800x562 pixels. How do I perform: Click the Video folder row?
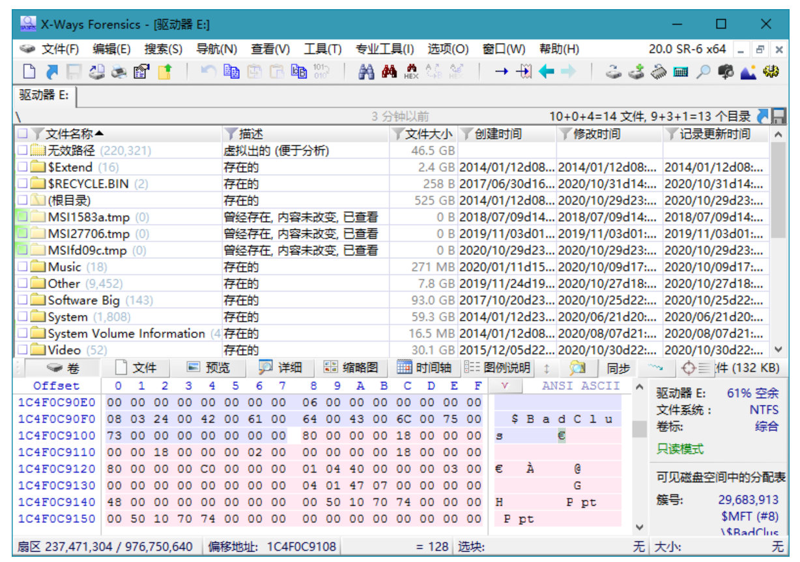point(392,350)
